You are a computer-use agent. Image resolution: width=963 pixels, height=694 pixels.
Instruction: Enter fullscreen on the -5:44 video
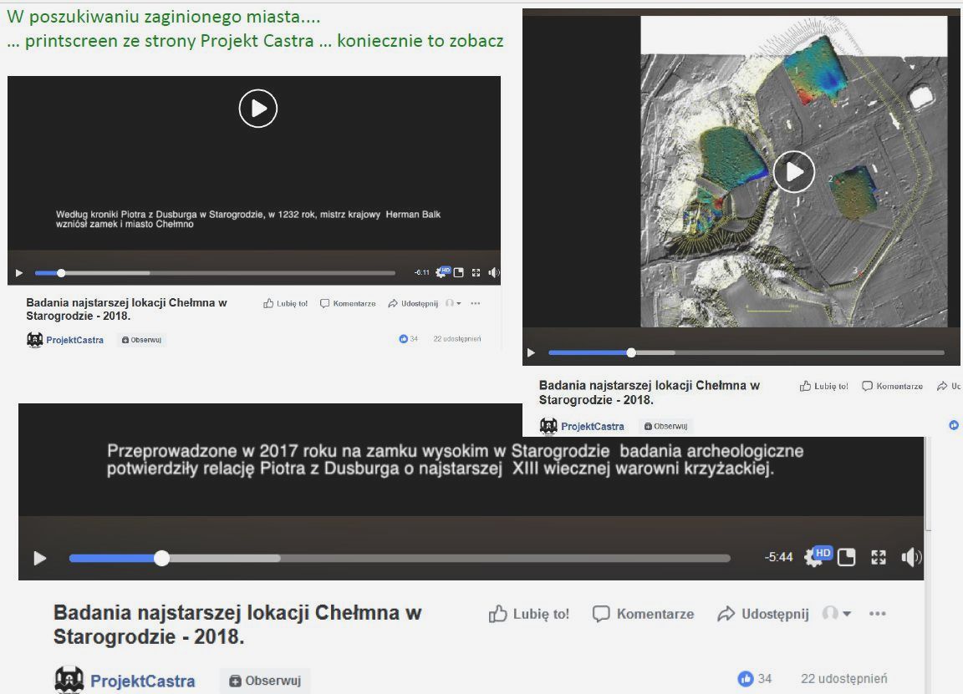[879, 557]
